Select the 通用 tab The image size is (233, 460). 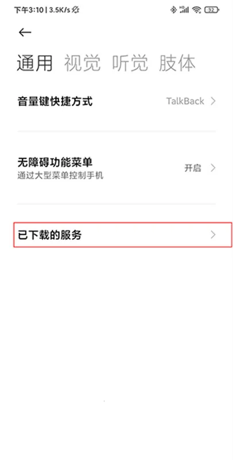click(x=34, y=63)
